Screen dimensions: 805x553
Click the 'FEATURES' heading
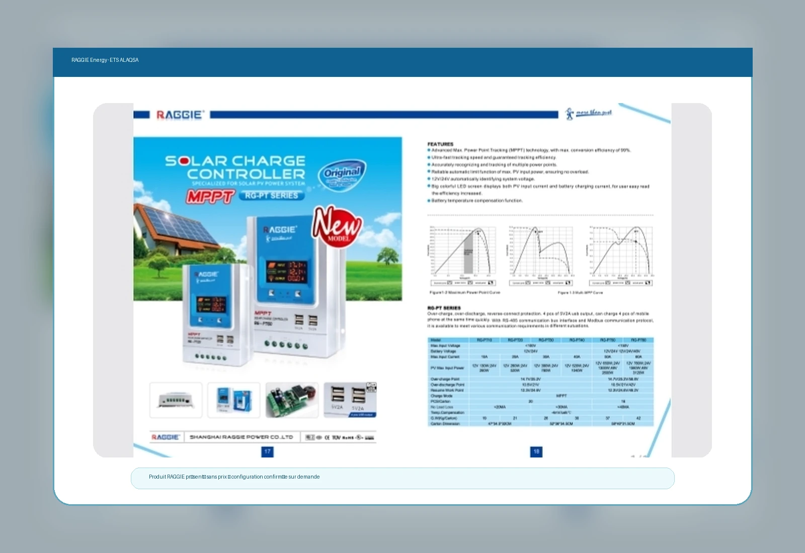click(440, 144)
